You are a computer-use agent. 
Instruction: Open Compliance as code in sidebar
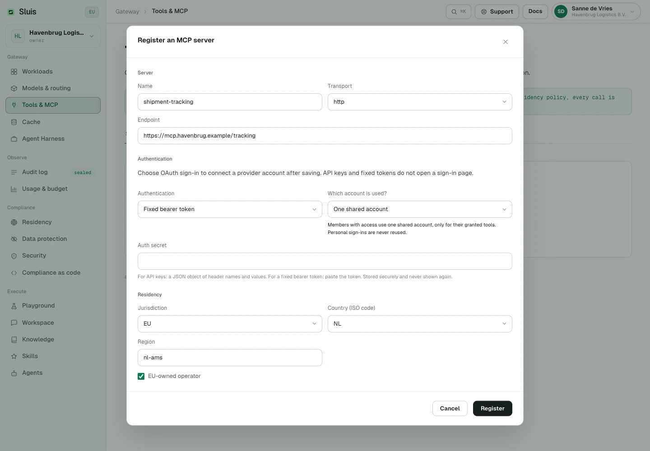53,273
